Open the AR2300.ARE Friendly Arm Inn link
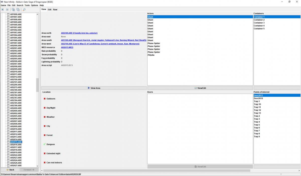301x176 pixels. (x=79, y=33)
